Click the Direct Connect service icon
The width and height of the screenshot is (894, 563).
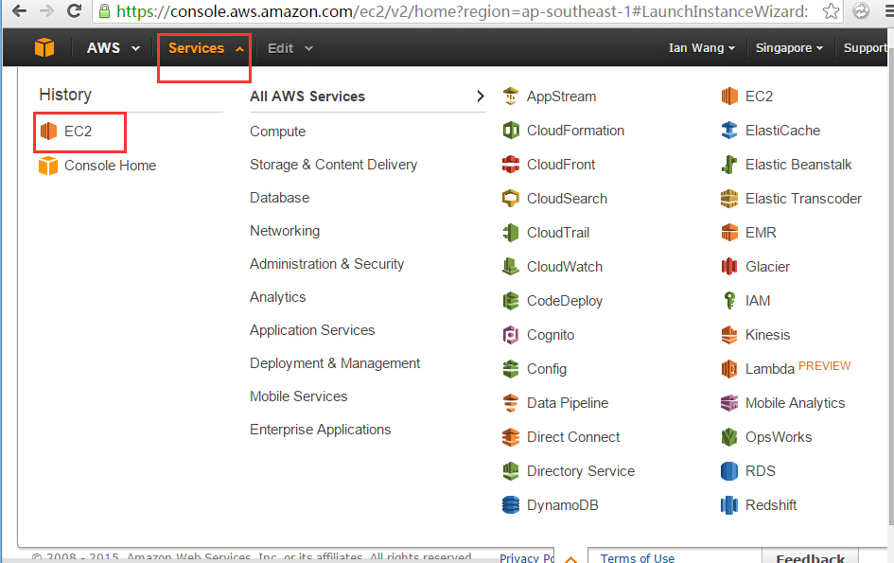coord(511,437)
